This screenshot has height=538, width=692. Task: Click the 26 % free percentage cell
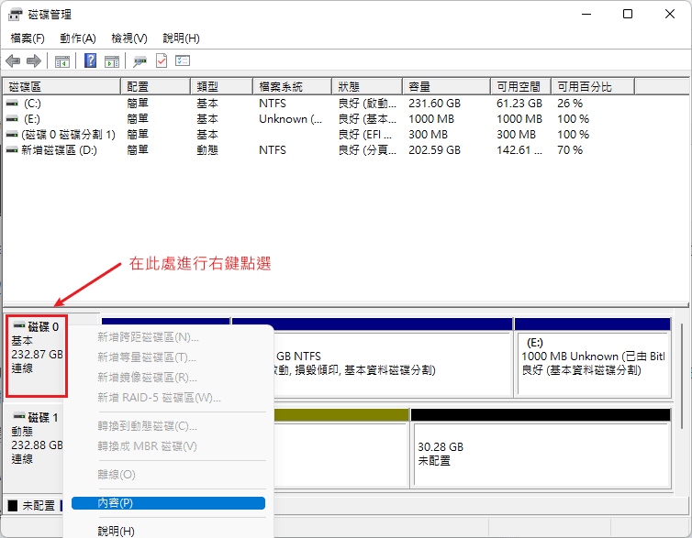[570, 104]
